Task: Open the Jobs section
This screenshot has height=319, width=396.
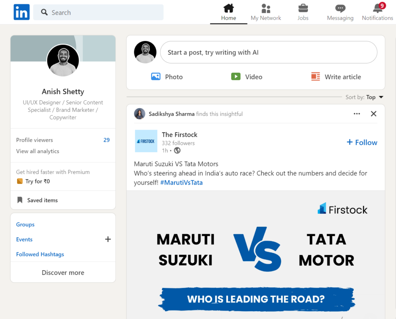Action: click(x=303, y=12)
